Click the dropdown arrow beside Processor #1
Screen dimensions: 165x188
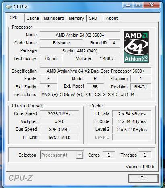(80, 155)
